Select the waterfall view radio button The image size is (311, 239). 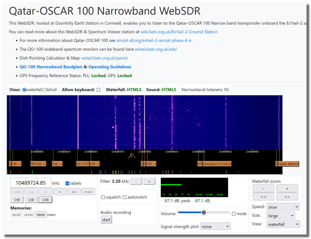pos(24,90)
